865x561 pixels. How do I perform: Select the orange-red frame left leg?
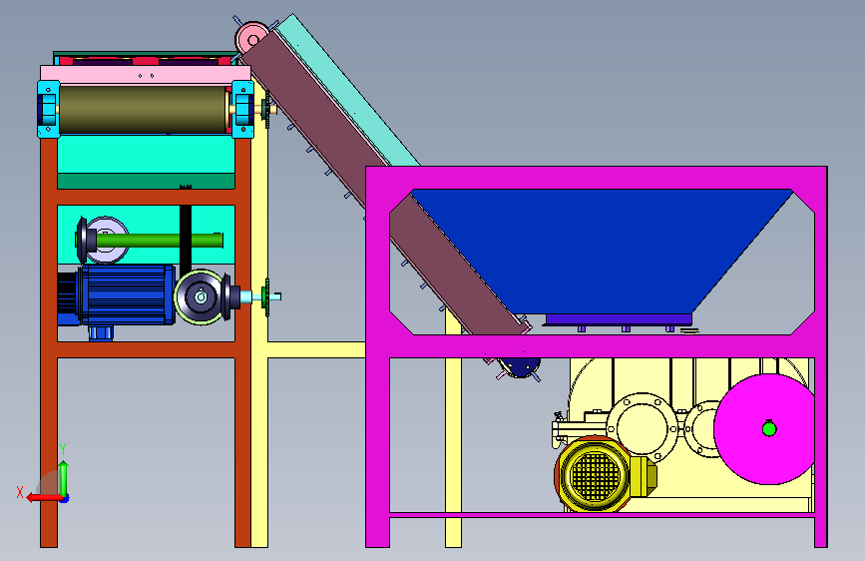(49, 342)
